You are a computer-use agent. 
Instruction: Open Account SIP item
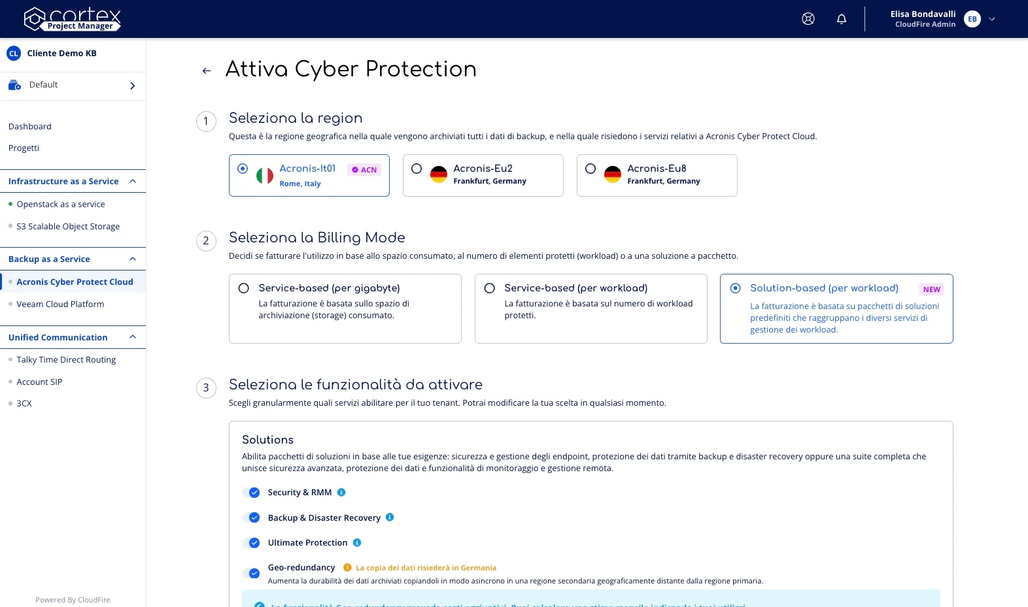coord(40,382)
